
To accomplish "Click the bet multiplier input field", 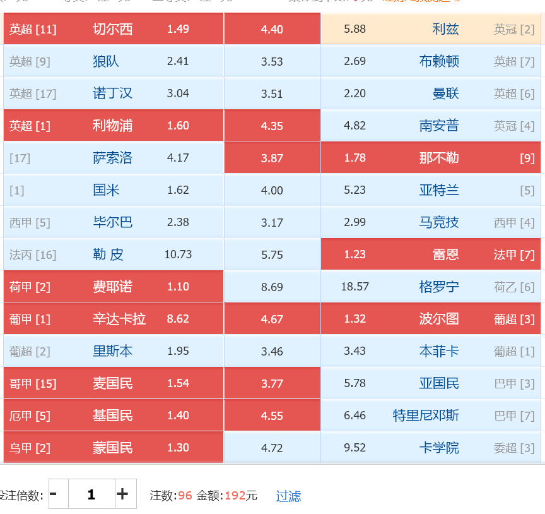I will [91, 494].
